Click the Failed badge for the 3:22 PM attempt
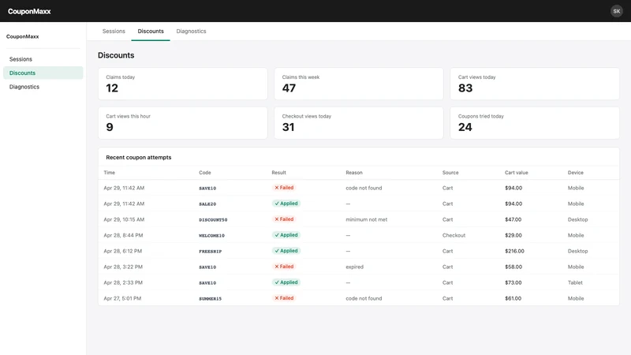 [x=284, y=267]
